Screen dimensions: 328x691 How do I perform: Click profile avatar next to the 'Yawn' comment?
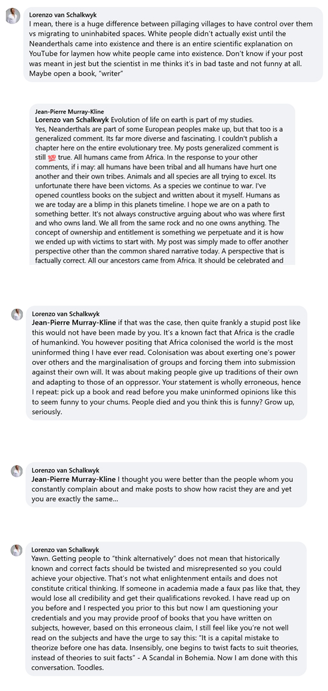[17, 550]
